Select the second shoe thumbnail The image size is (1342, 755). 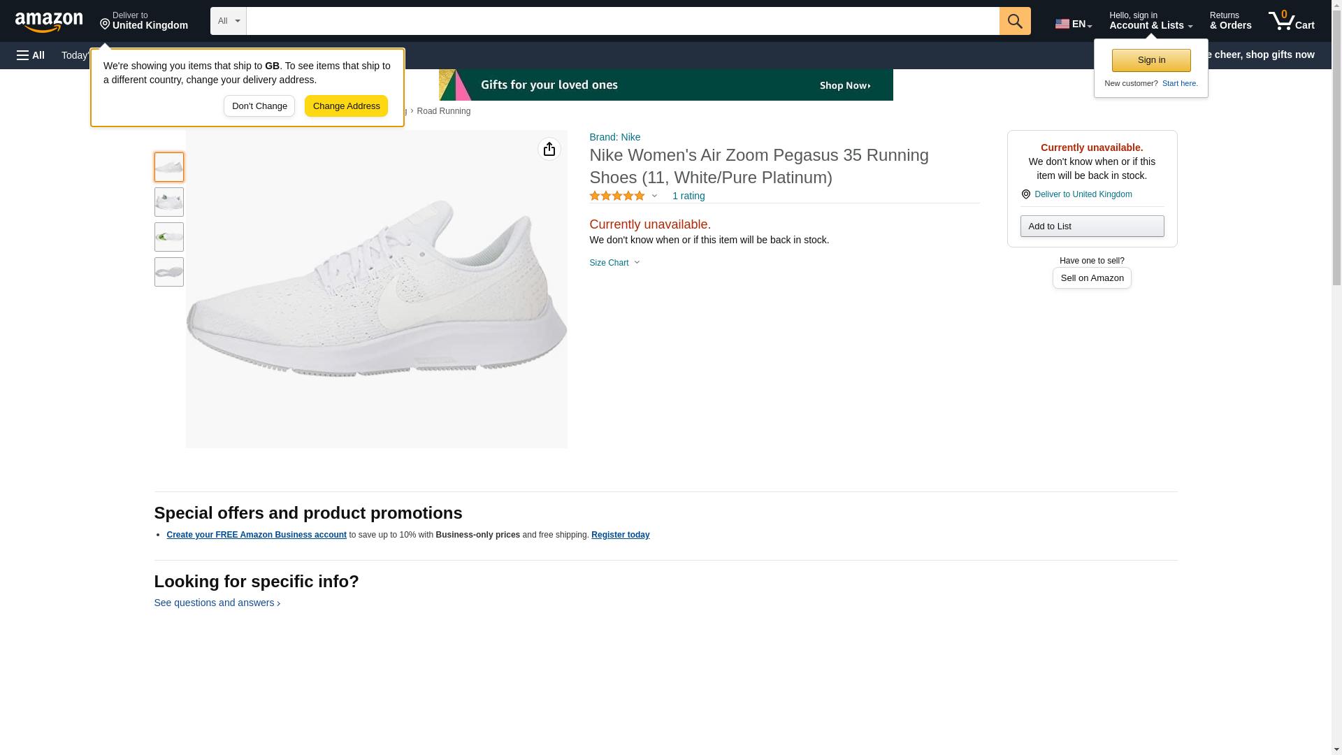(169, 202)
